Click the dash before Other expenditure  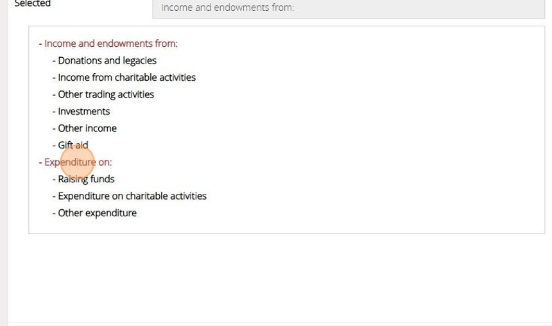(54, 213)
